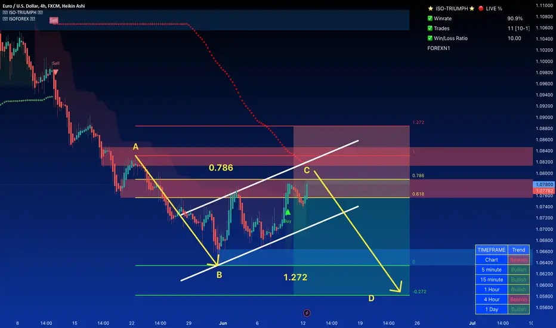Click the date 22 on the time axis
The height and width of the screenshot is (328, 556).
[132, 323]
